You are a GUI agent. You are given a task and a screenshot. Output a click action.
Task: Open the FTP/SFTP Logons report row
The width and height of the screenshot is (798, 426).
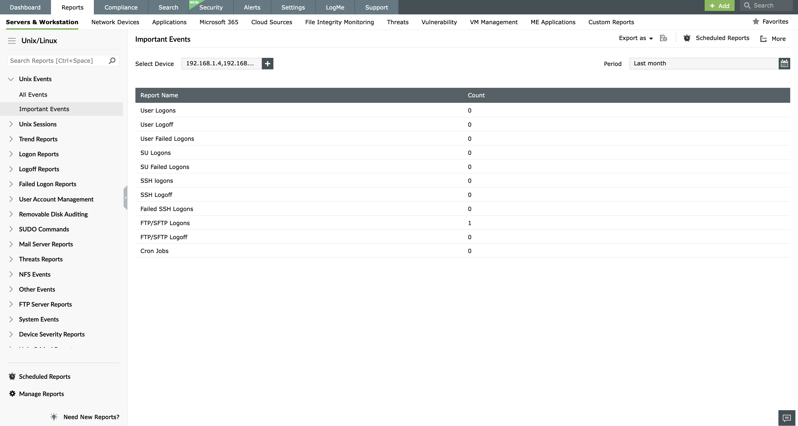[x=165, y=223]
